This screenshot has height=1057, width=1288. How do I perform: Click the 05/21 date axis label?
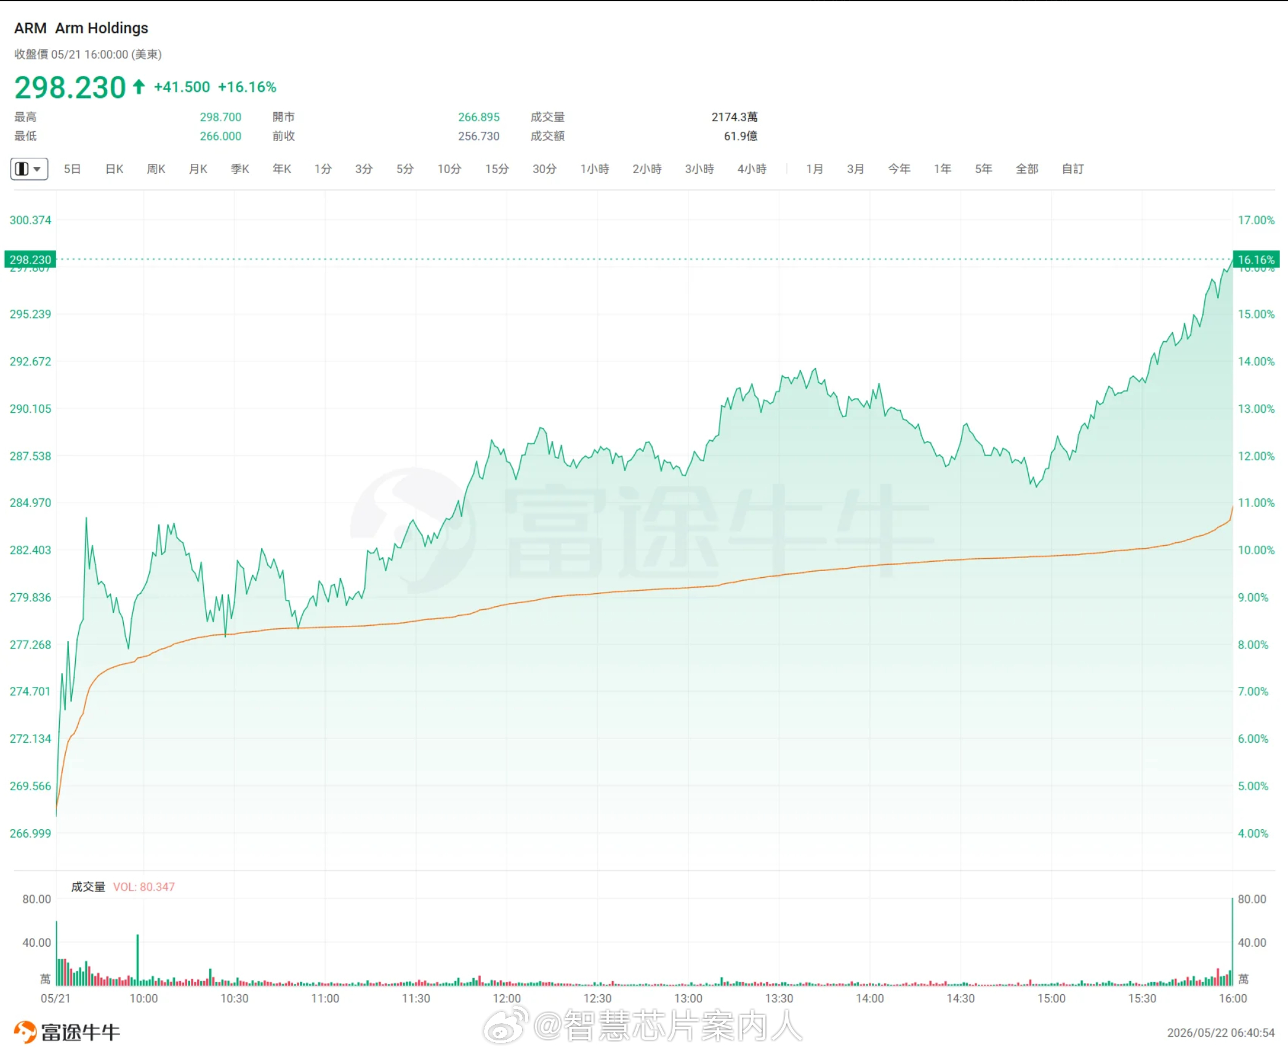tap(55, 998)
